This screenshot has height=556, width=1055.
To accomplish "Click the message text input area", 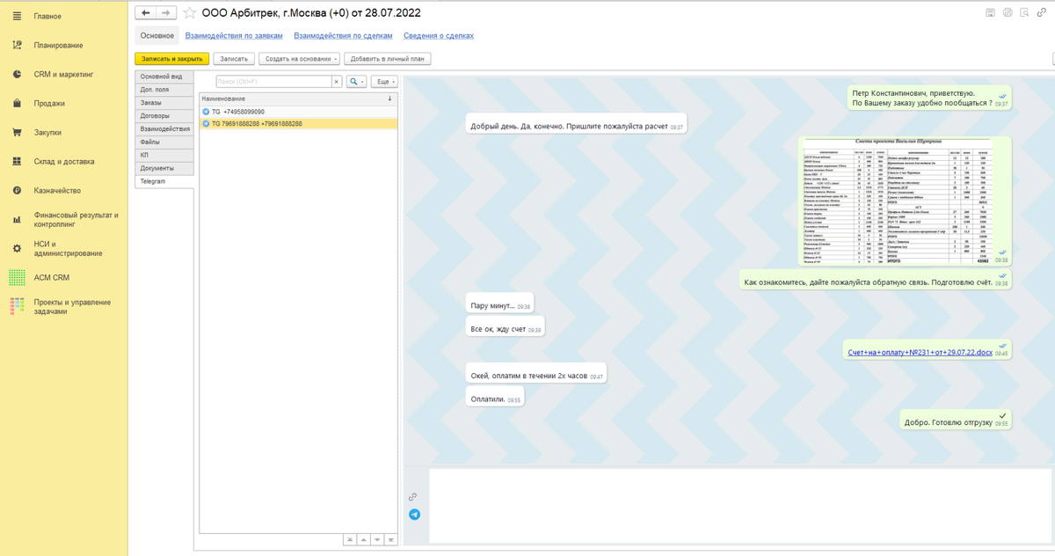I will (x=739, y=506).
